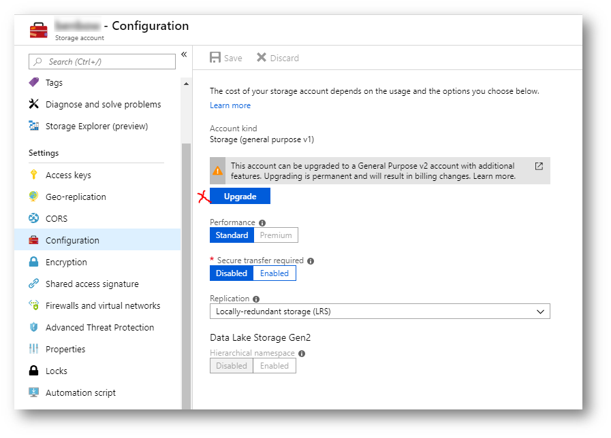
Task: Click the Locks black padlock icon
Action: click(34, 370)
